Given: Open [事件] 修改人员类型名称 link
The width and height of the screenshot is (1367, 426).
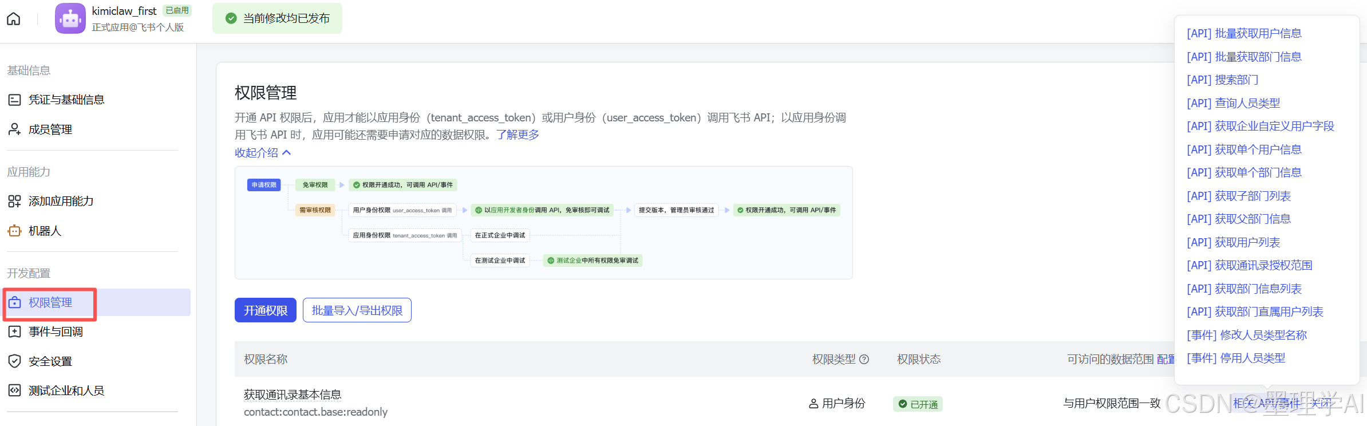Looking at the screenshot, I should pyautogui.click(x=1247, y=335).
